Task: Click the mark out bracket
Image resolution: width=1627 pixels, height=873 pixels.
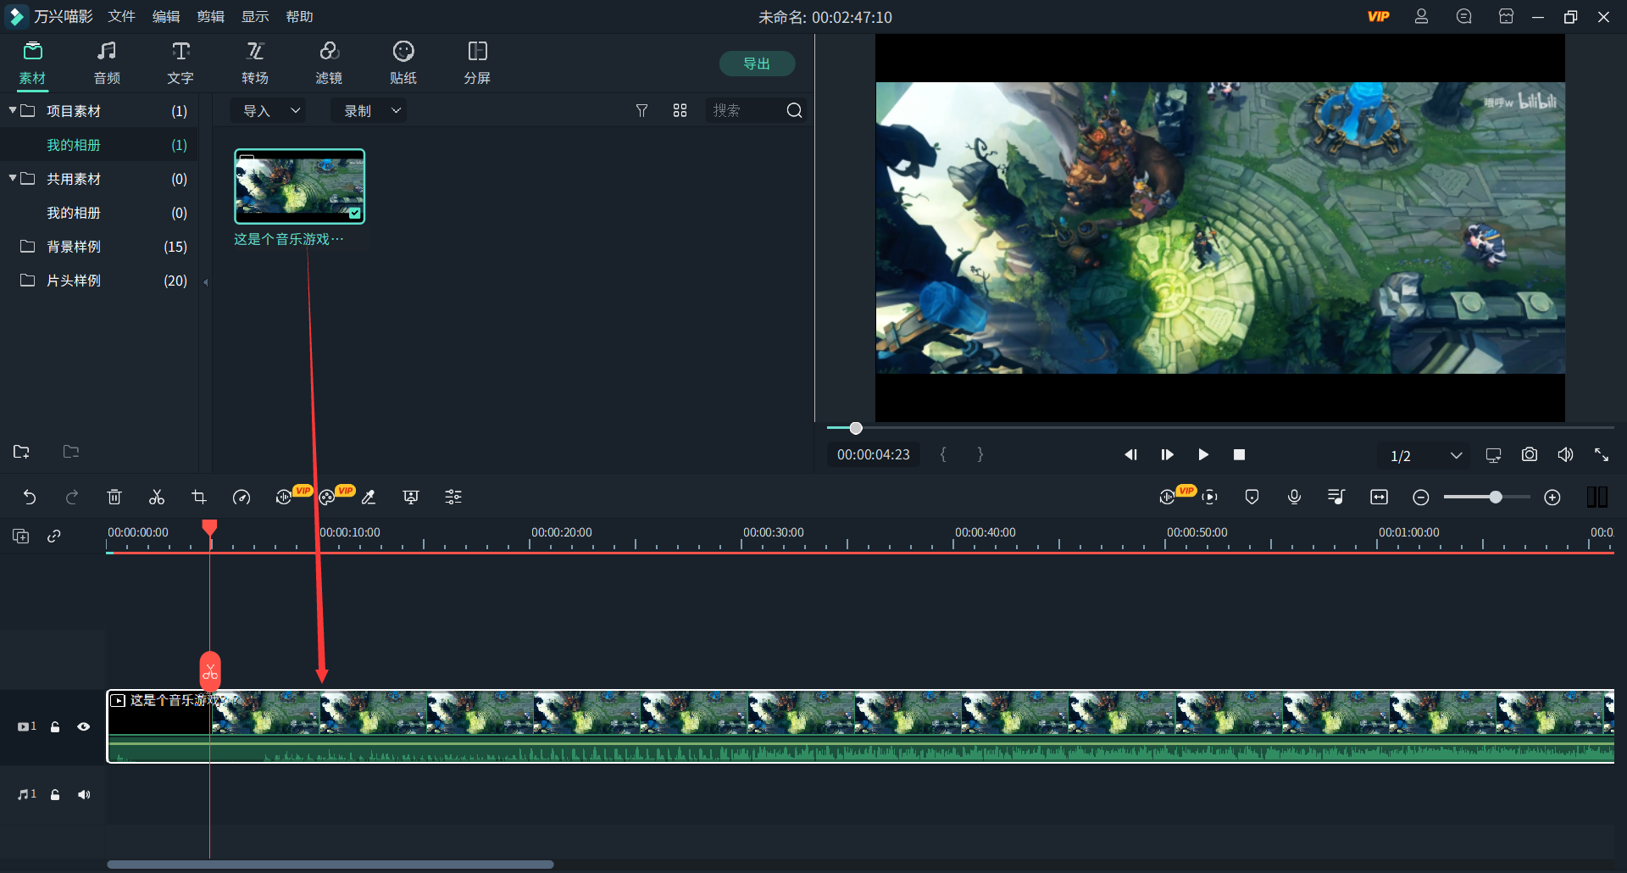Action: point(980,455)
